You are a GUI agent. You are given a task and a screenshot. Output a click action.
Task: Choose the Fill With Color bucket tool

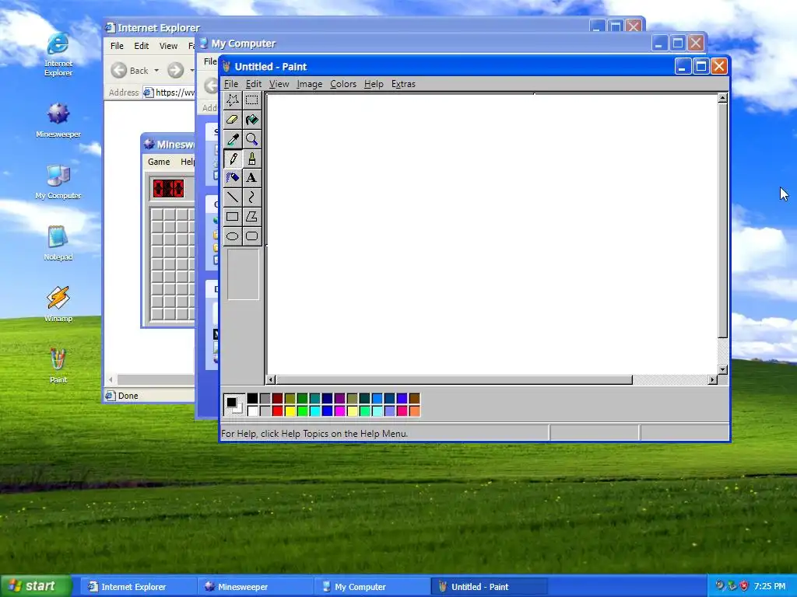point(251,120)
